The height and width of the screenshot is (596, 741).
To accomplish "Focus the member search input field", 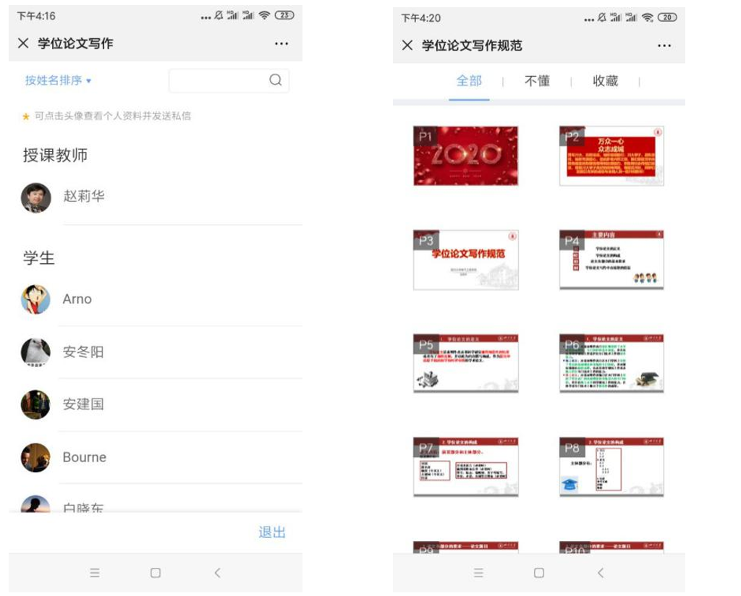I will tap(217, 80).
